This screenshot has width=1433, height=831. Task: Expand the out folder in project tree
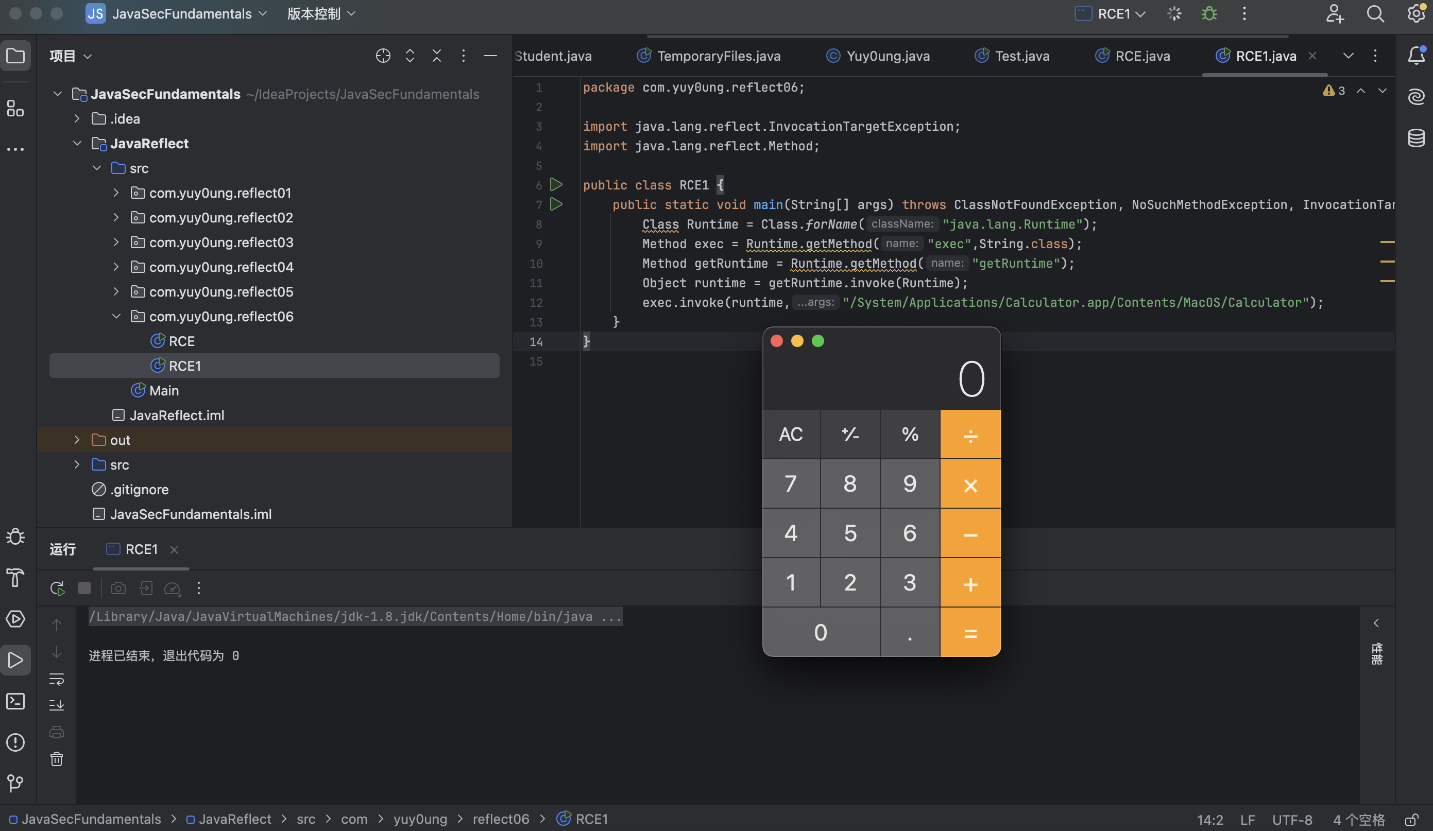(x=77, y=440)
